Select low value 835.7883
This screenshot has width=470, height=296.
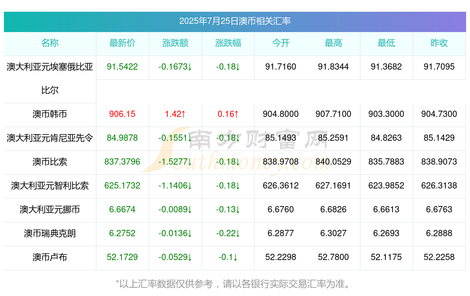pos(387,162)
